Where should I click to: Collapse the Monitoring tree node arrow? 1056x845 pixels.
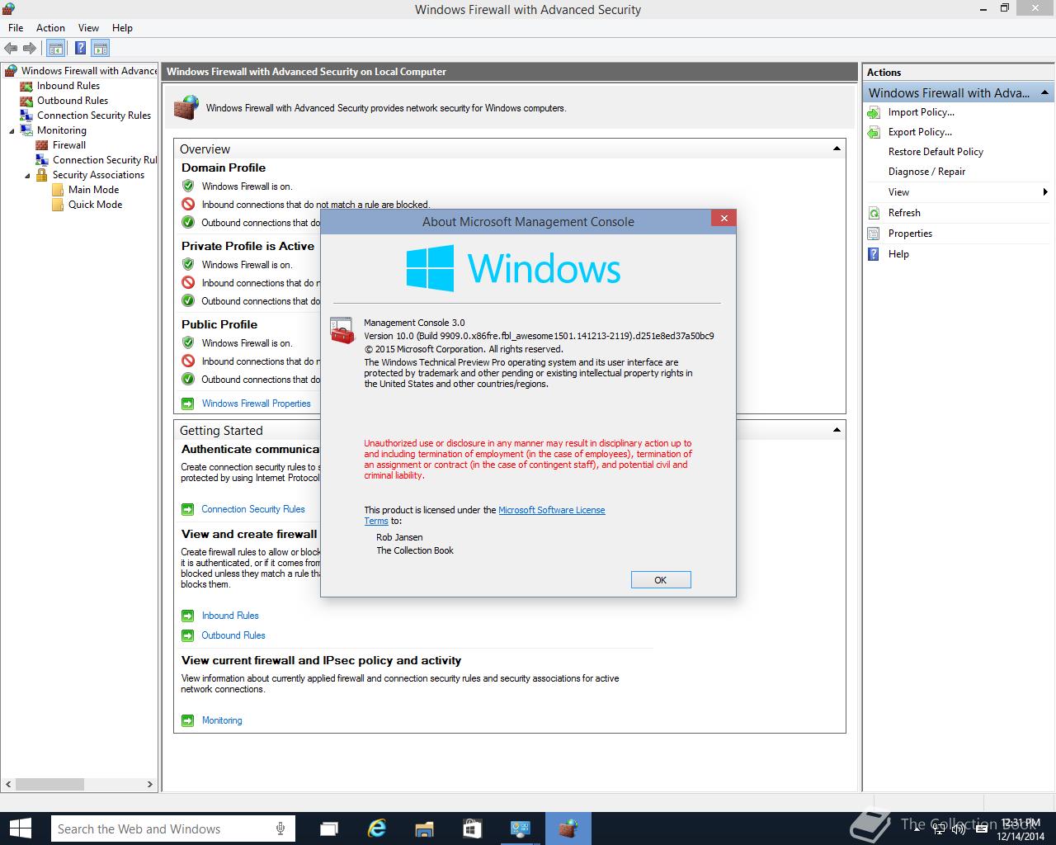coord(12,131)
